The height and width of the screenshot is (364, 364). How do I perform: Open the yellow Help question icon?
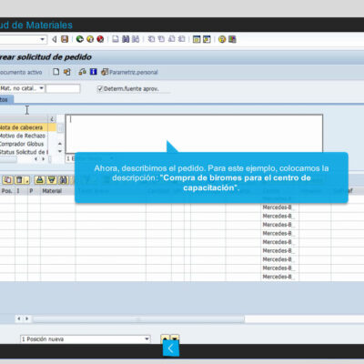(222, 39)
